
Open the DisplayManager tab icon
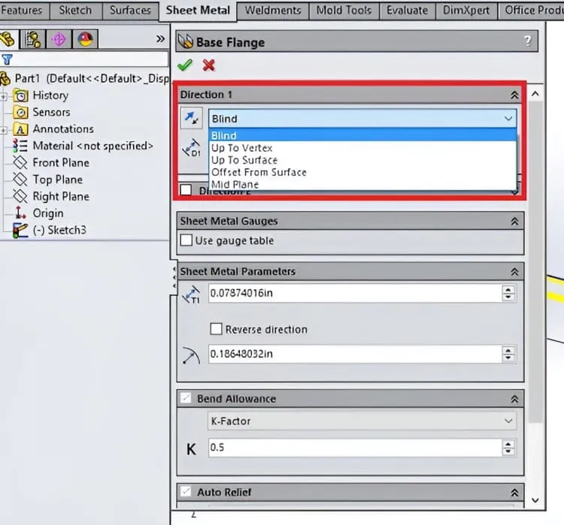coord(85,39)
